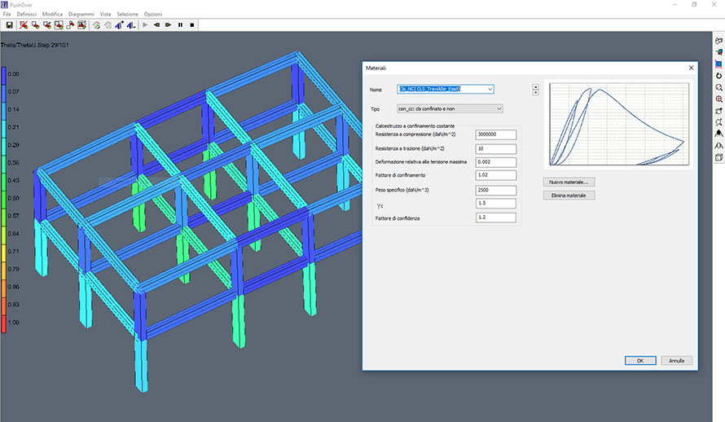Screen dimensions: 725x422
Task: Click the Pause playback button
Action: click(x=180, y=25)
